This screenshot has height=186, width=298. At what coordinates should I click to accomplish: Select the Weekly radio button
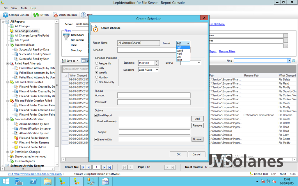click(x=97, y=72)
